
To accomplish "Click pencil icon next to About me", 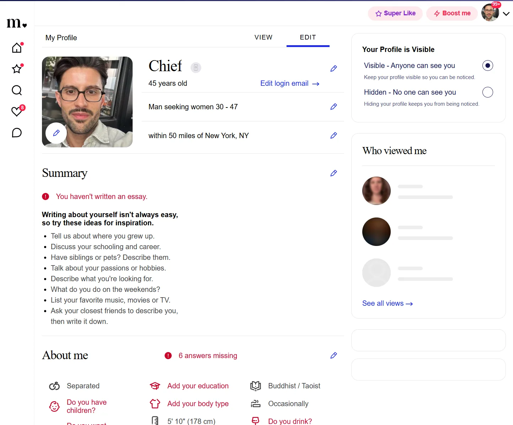I will click(x=333, y=356).
